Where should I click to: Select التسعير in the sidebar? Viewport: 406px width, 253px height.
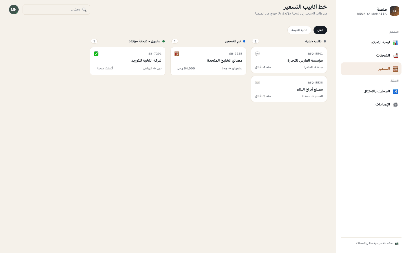[371, 69]
